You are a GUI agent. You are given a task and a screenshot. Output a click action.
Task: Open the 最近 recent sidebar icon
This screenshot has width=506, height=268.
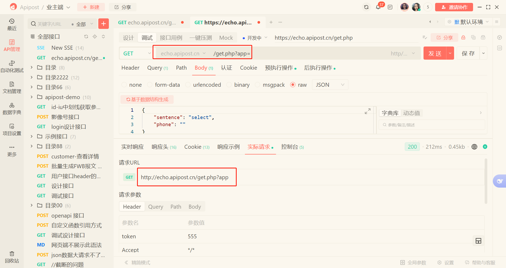(x=12, y=25)
